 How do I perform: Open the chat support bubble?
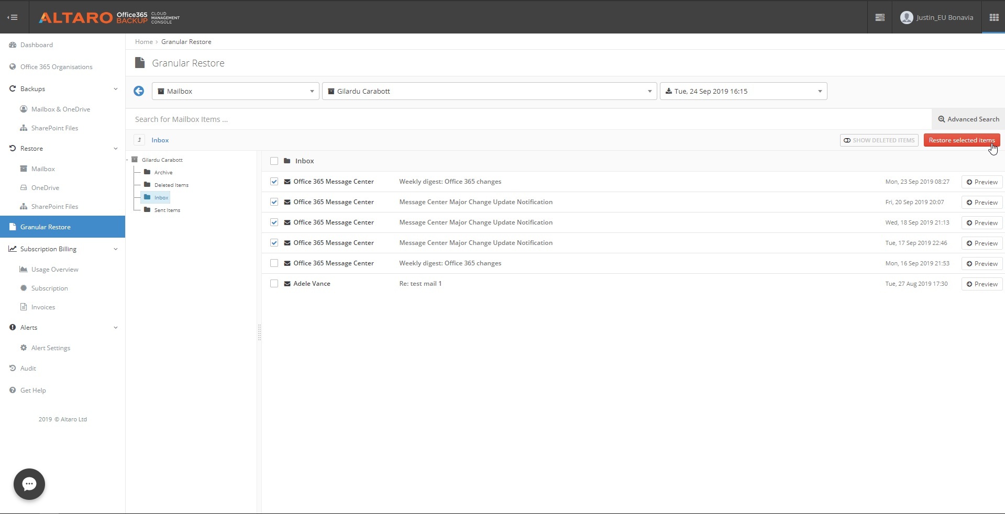point(29,484)
